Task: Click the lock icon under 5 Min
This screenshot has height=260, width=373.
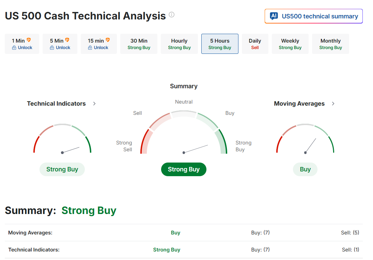Action: click(52, 48)
